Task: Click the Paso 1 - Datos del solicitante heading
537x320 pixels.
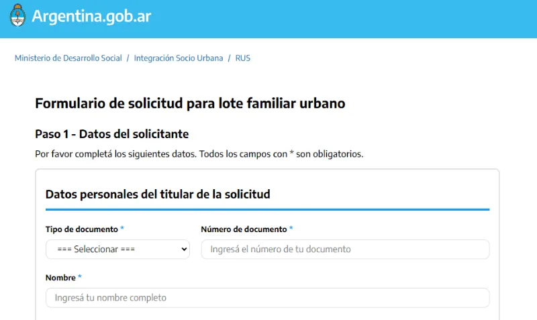Action: tap(111, 134)
